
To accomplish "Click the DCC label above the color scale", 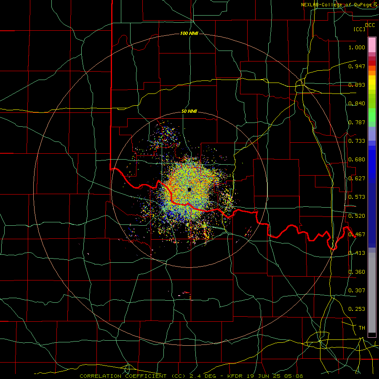I will click(370, 25).
